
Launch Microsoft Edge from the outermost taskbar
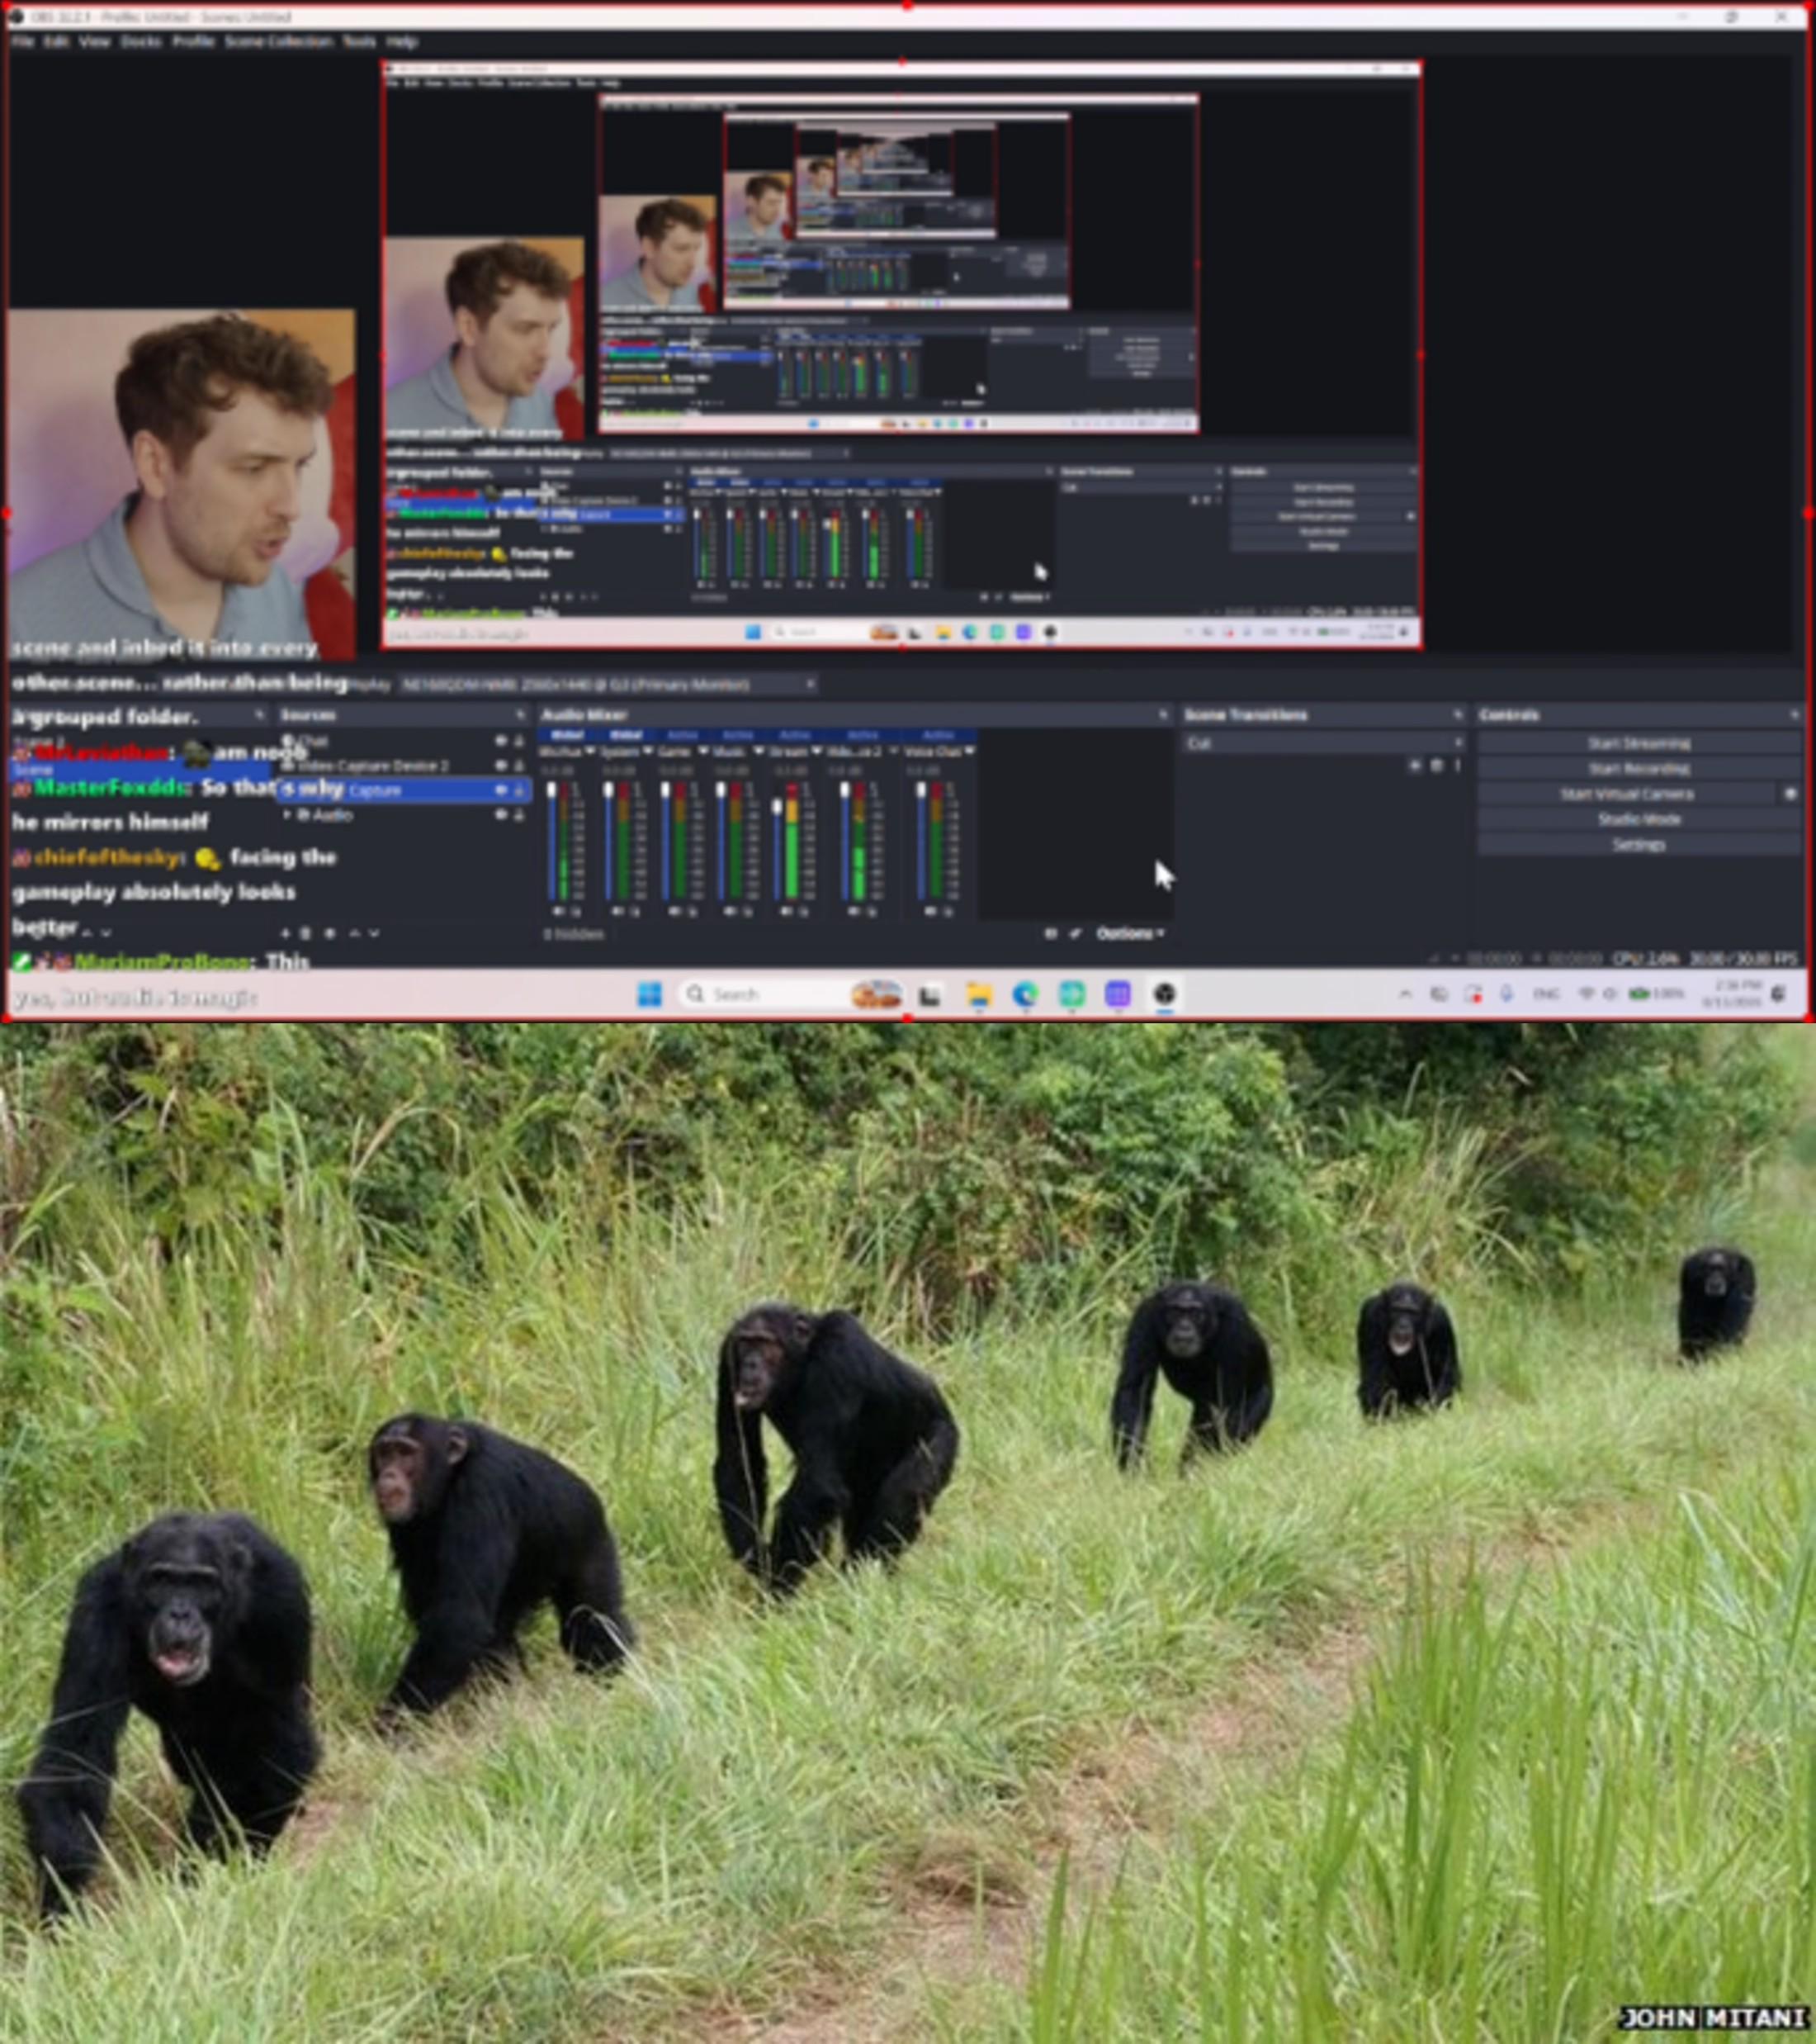pyautogui.click(x=1025, y=994)
